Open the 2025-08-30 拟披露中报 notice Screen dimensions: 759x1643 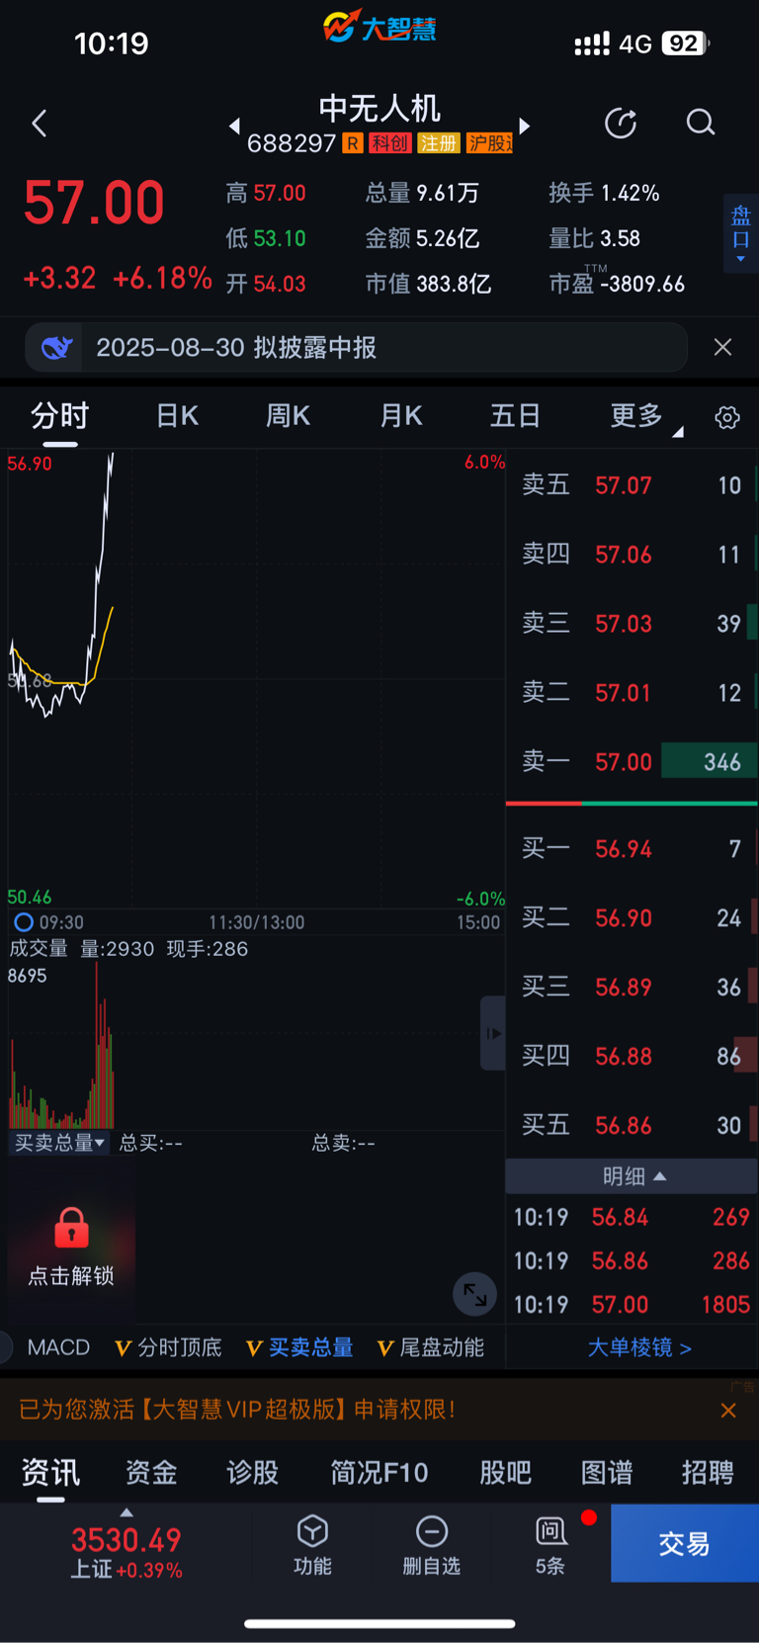(x=356, y=347)
